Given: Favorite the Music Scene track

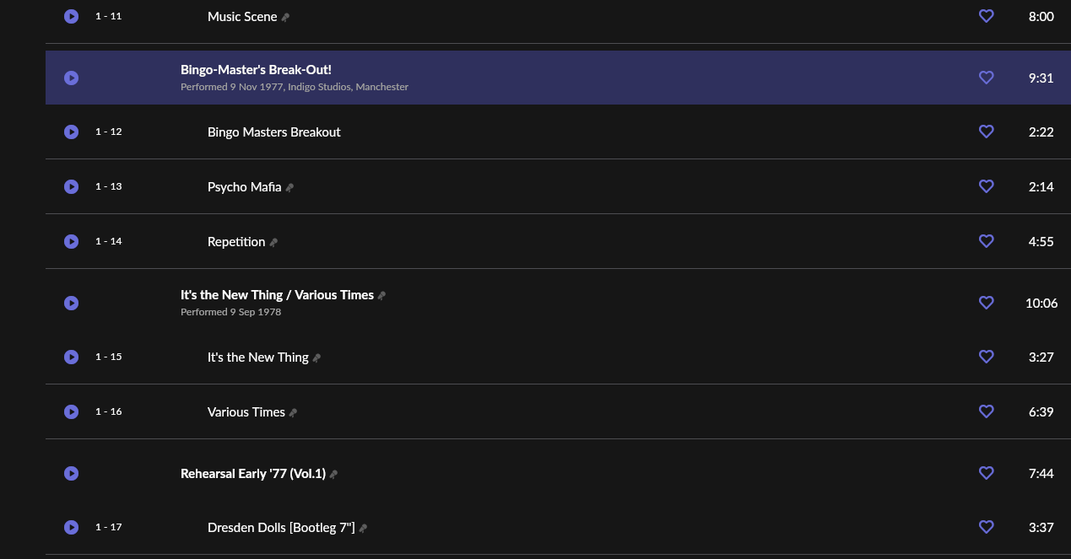Looking at the screenshot, I should [986, 16].
